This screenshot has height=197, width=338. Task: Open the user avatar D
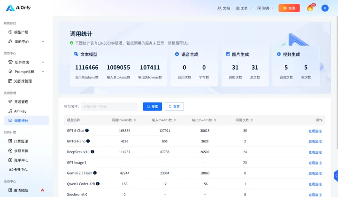[325, 8]
